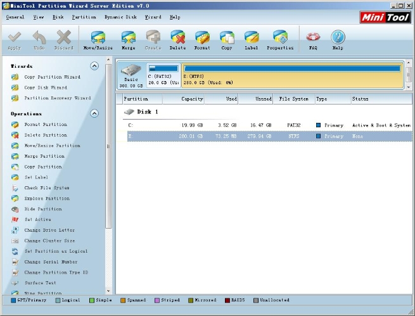Sort by the Type column header
The height and width of the screenshot is (316, 415).
(333, 99)
